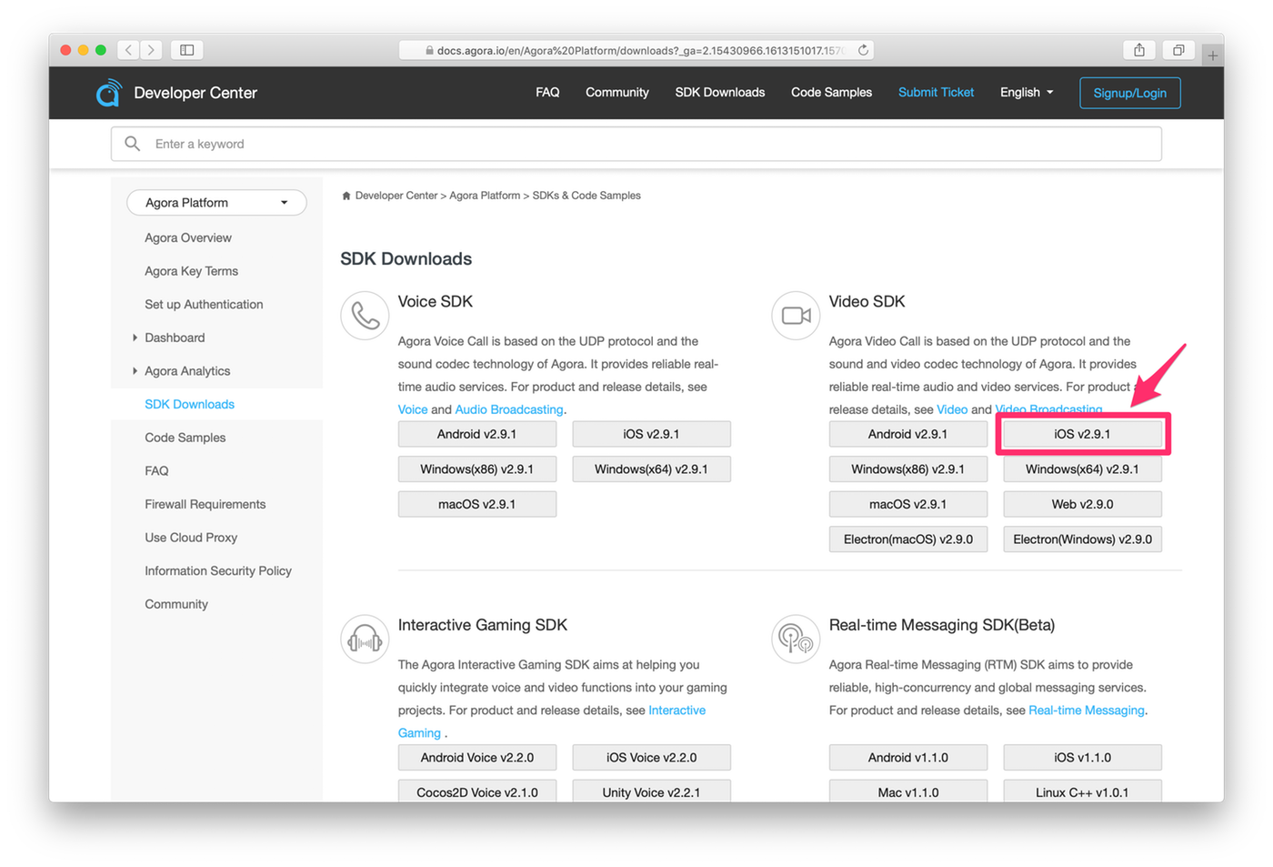The height and width of the screenshot is (867, 1273).
Task: Open Information Security Policy in sidebar
Action: click(x=218, y=570)
